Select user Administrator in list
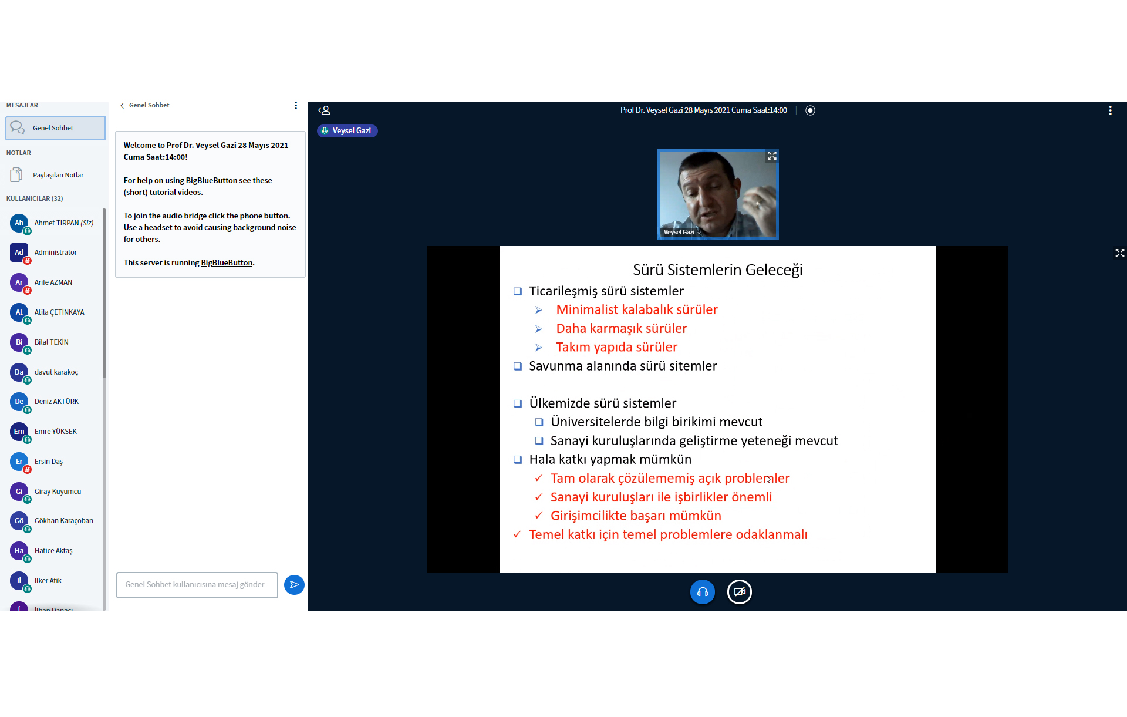The image size is (1127, 717). pos(54,253)
